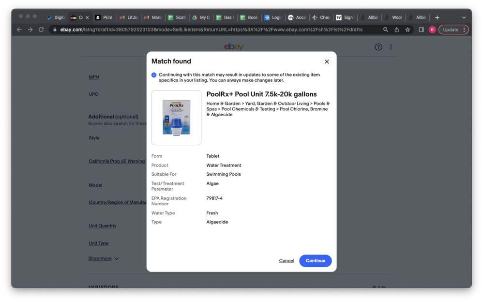
Task: Go back using browser back arrow
Action: tap(19, 30)
